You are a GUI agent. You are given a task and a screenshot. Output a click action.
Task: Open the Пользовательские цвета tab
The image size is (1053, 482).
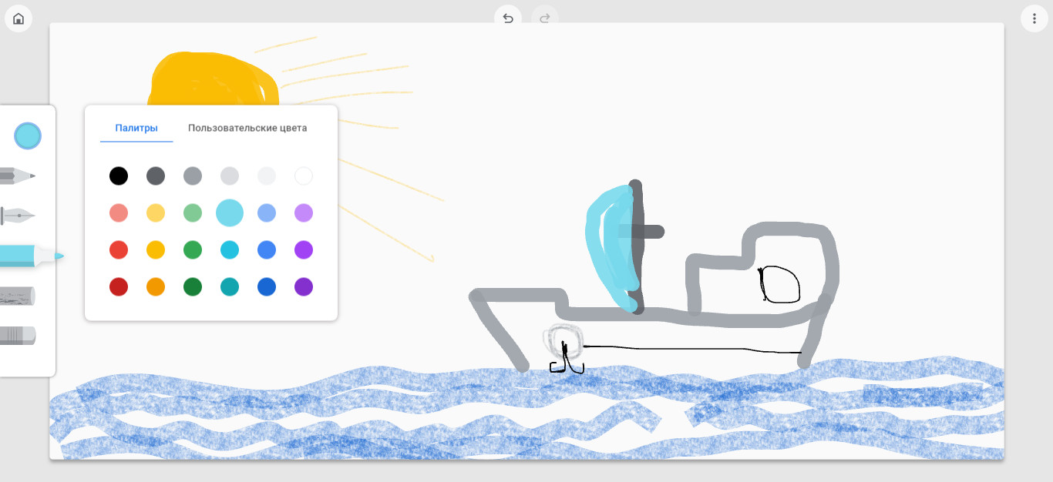pos(247,128)
